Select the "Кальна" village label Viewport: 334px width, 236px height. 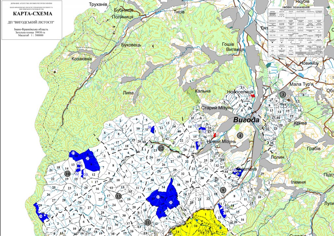click(203, 91)
